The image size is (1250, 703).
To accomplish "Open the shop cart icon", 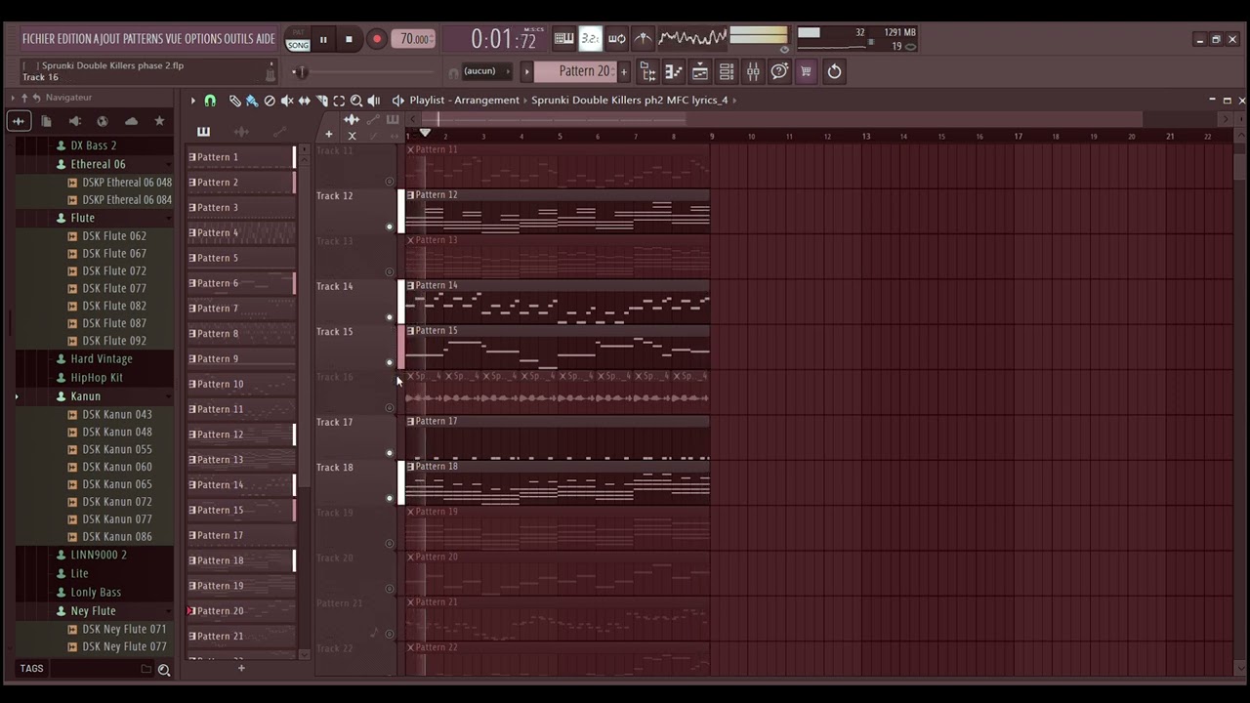I will click(x=806, y=71).
